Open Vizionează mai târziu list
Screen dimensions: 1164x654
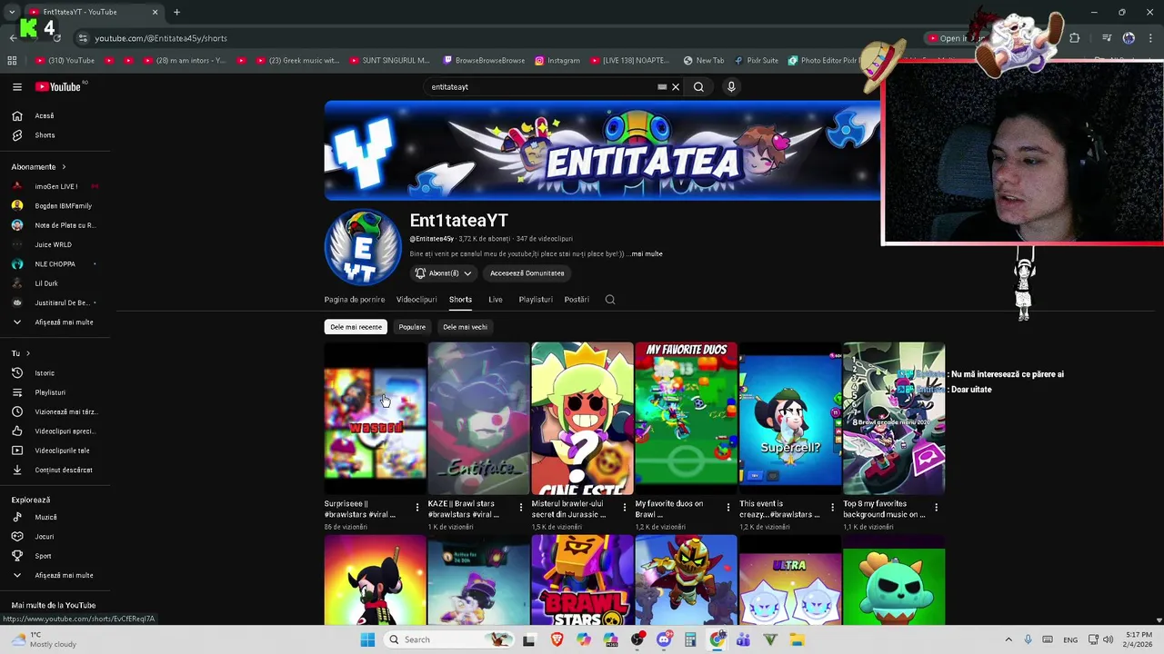[55, 411]
